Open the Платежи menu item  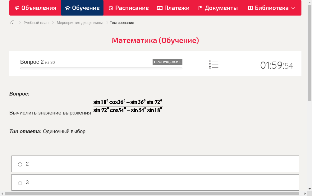(173, 8)
